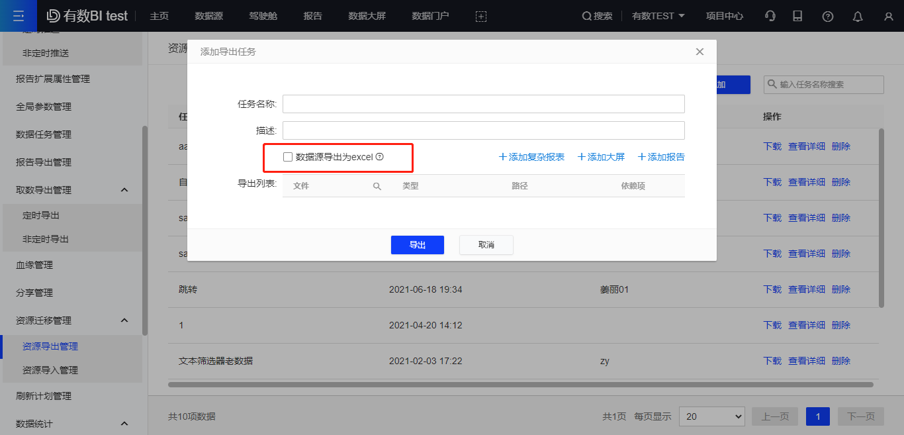Enable 数据源导出为excel checkbox

pyautogui.click(x=288, y=157)
